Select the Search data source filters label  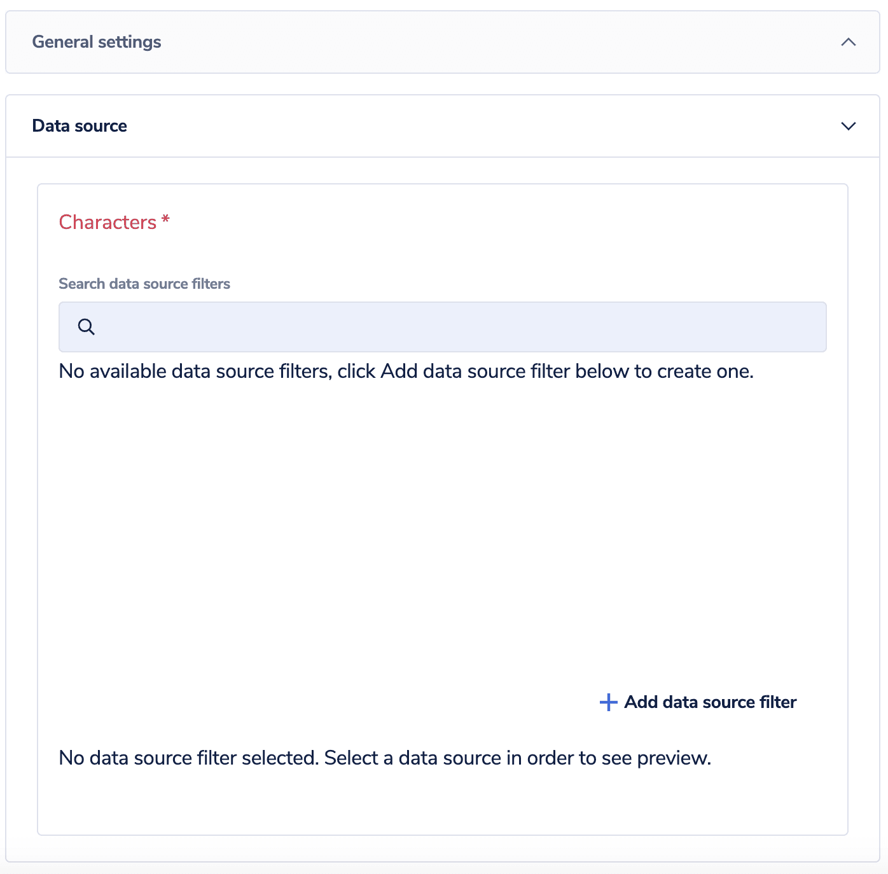pos(144,284)
